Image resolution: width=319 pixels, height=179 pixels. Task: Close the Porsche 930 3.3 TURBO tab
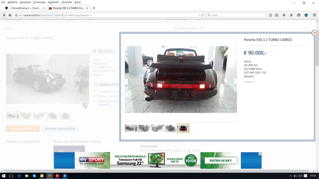coord(87,8)
